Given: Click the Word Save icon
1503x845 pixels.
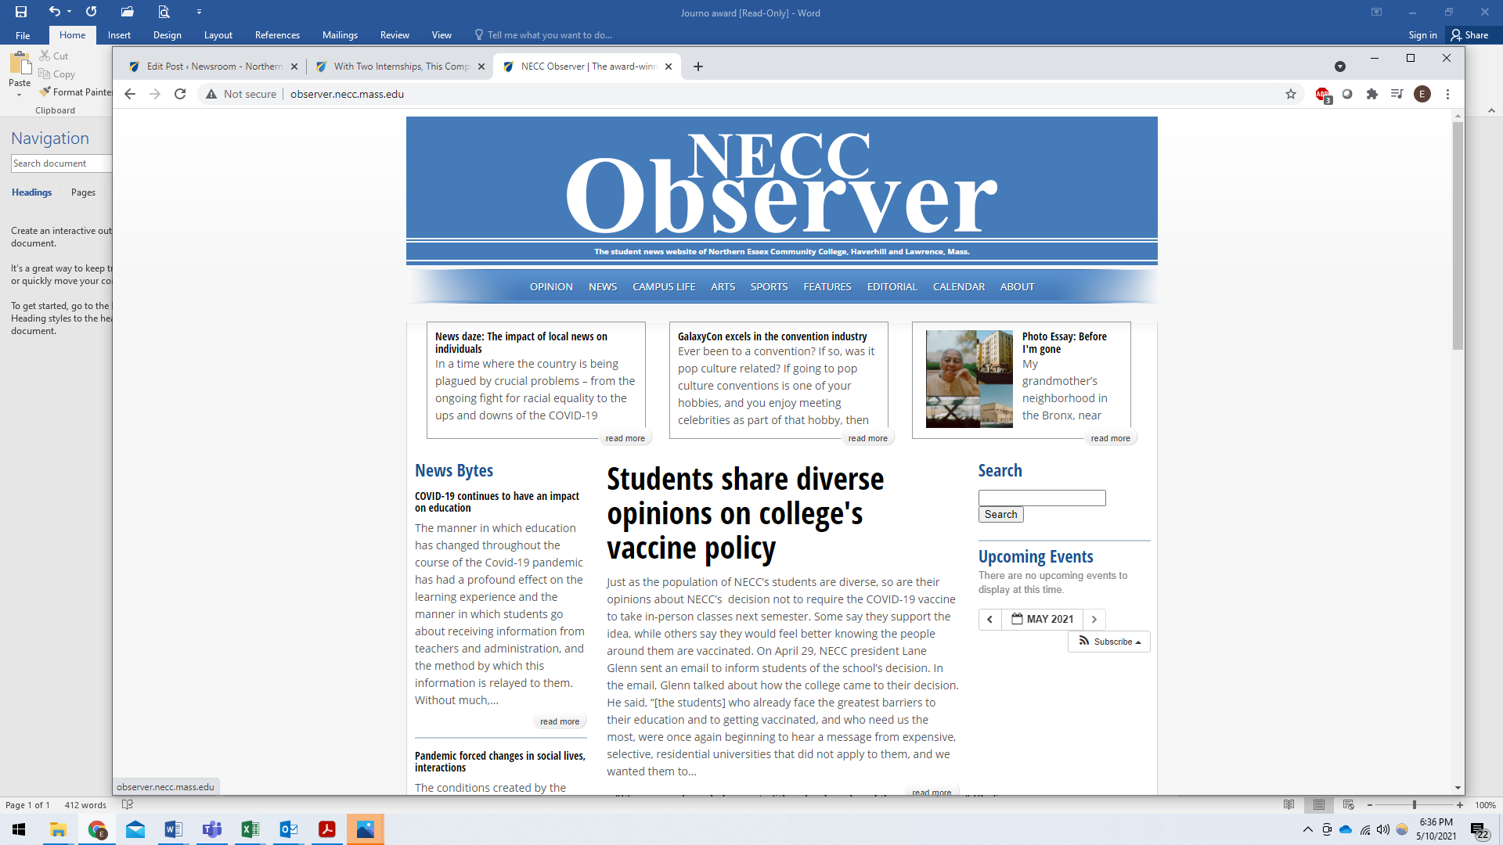Looking at the screenshot, I should 21,12.
